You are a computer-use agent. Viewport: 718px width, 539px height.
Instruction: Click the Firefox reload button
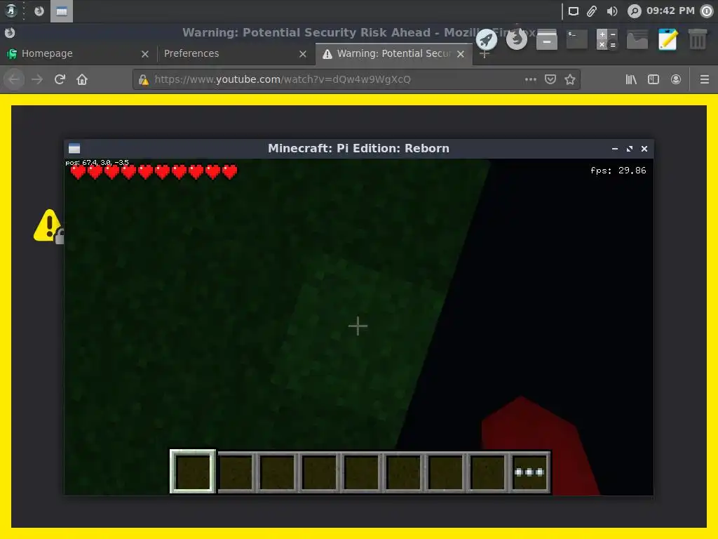point(60,79)
